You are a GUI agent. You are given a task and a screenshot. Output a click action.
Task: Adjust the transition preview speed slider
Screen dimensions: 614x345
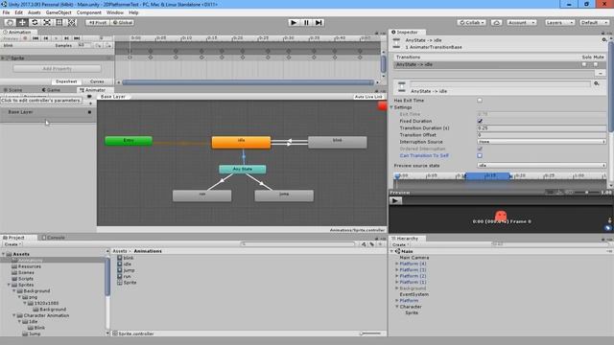pos(586,193)
